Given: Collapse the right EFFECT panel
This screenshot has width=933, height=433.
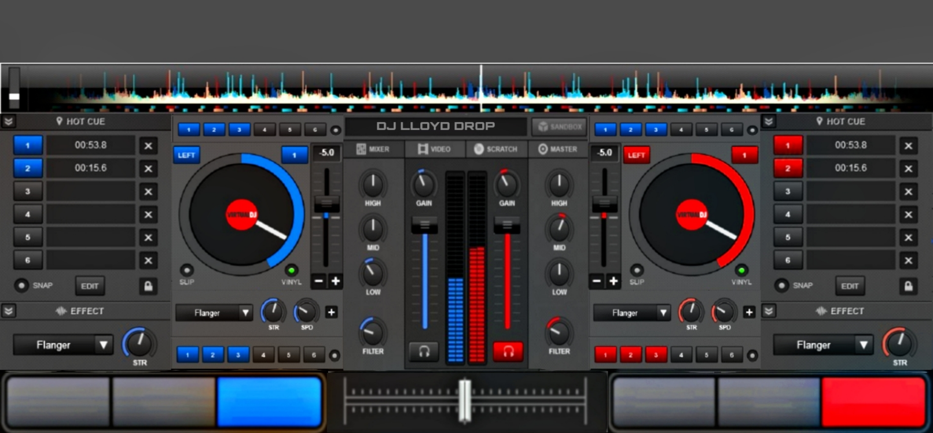Looking at the screenshot, I should coord(768,311).
